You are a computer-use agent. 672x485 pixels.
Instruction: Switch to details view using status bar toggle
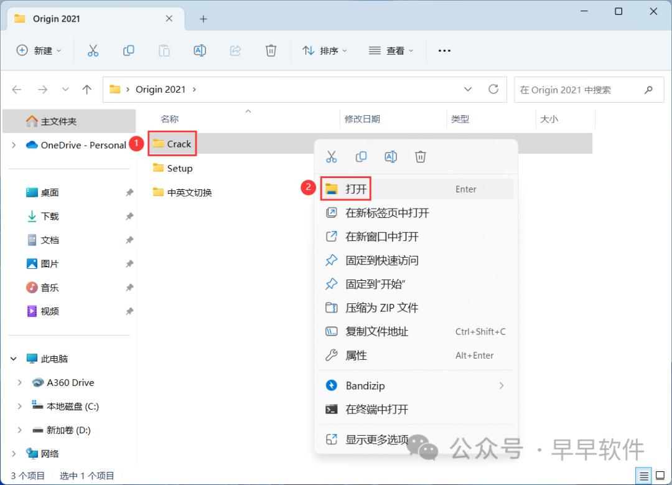tap(644, 475)
